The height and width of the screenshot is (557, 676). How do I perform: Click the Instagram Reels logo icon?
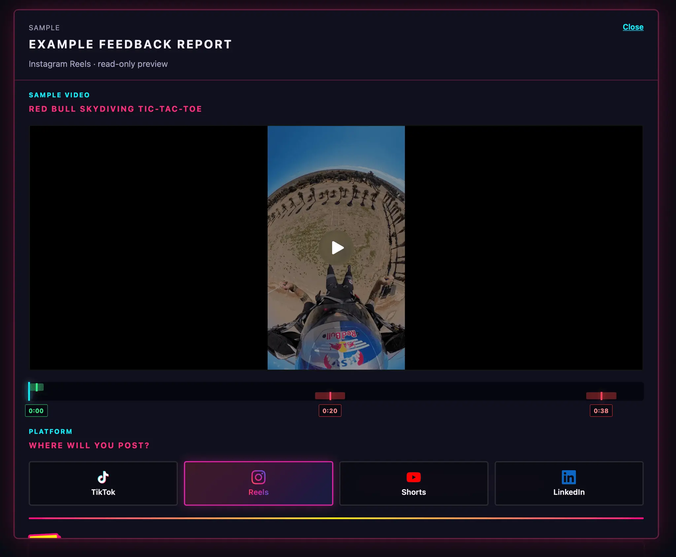pyautogui.click(x=258, y=477)
